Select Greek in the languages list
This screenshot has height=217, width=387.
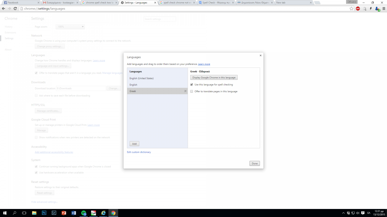[x=157, y=91]
